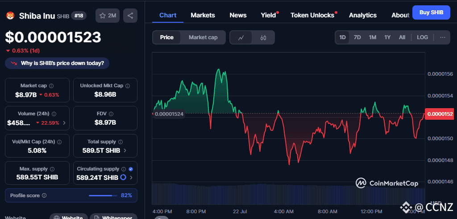Viewport: 457px width, 219px height.
Task: Click the Volume (24h) info icon
Action: [54, 114]
